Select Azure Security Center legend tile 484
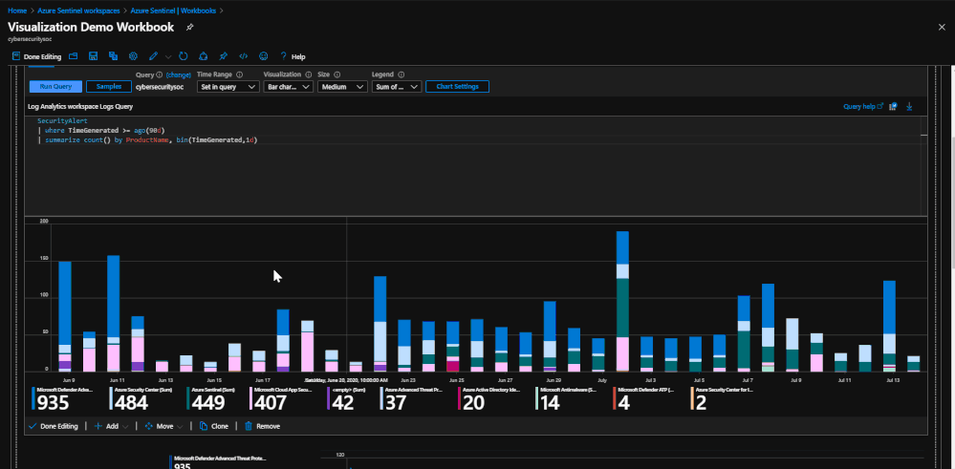Viewport: 955px width, 469px height. point(141,397)
